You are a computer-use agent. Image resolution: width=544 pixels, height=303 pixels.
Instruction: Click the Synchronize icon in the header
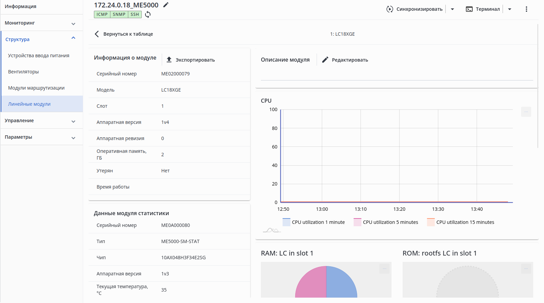(389, 9)
